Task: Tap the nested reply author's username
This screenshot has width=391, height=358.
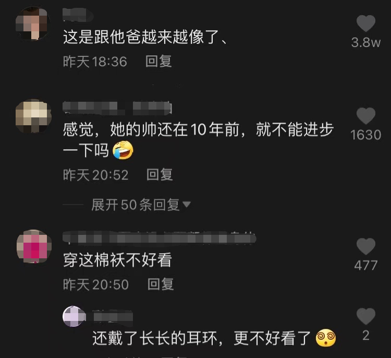Action: coord(113,317)
